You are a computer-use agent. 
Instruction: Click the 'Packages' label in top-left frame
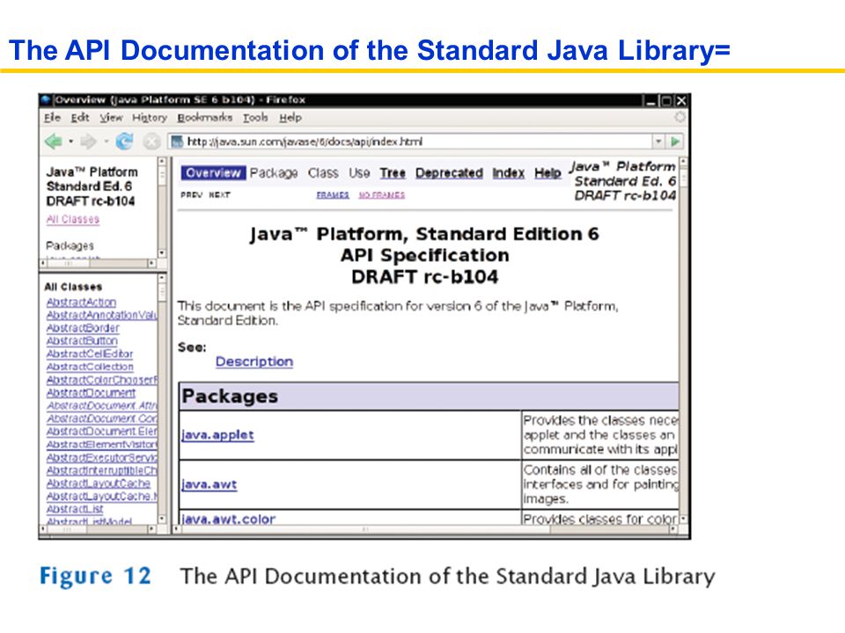pos(70,245)
